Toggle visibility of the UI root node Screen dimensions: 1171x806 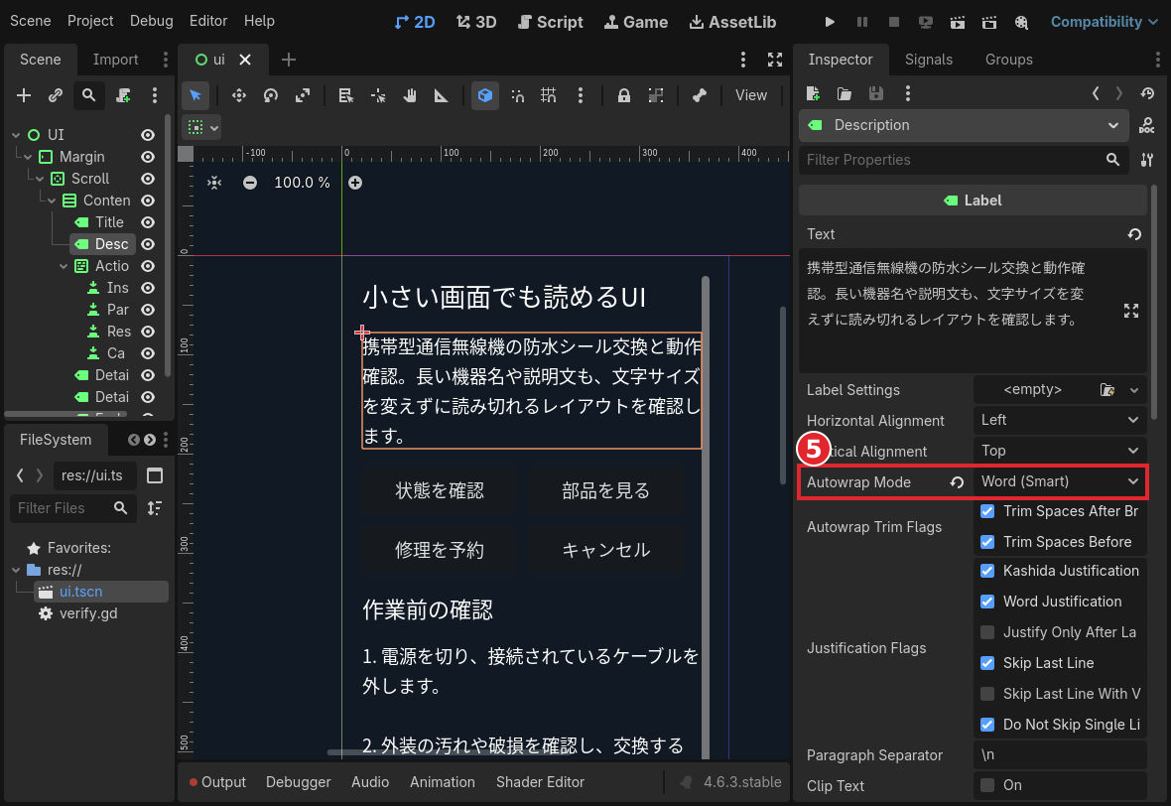148,135
